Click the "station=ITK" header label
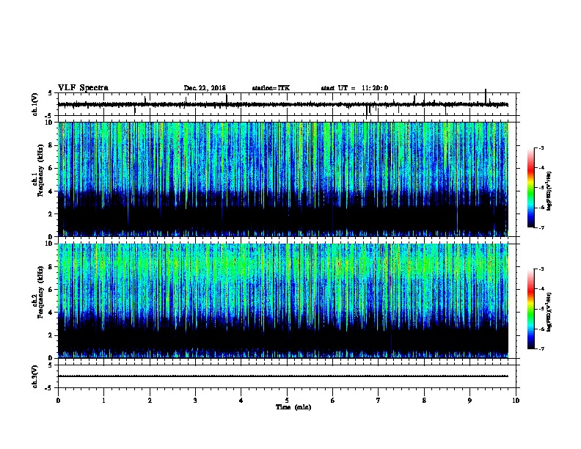Image resolution: width=581 pixels, height=449 pixels. tap(271, 88)
